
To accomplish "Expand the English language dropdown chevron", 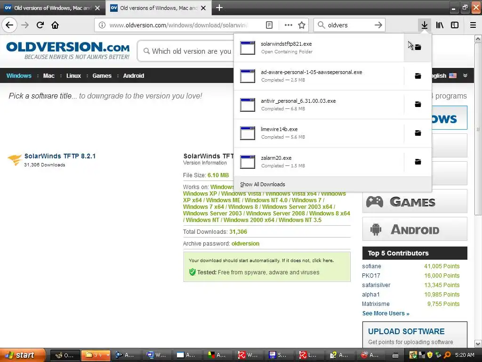I will 466,75.
